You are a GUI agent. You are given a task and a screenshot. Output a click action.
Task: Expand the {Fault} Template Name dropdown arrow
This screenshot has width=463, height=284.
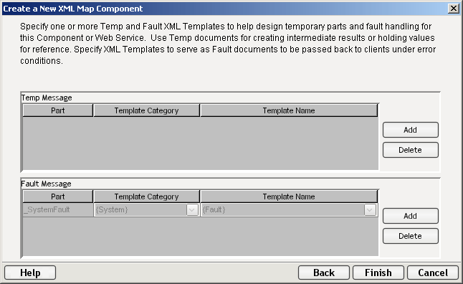(x=370, y=210)
